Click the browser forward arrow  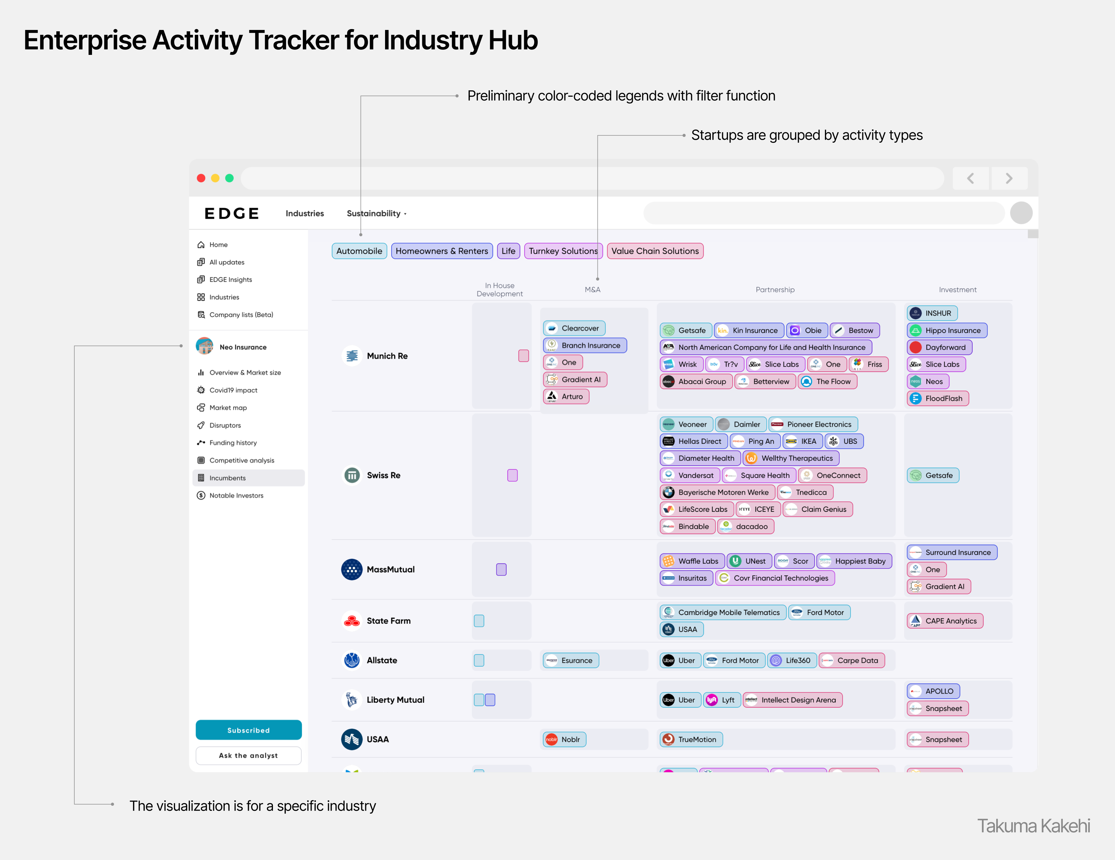(1009, 178)
